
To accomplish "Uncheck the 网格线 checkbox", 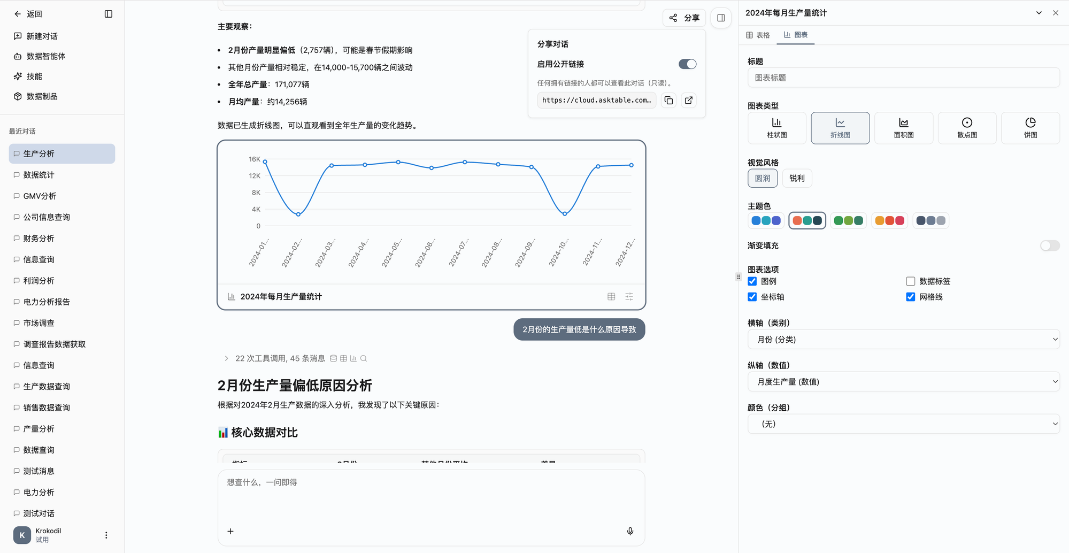I will pos(910,297).
